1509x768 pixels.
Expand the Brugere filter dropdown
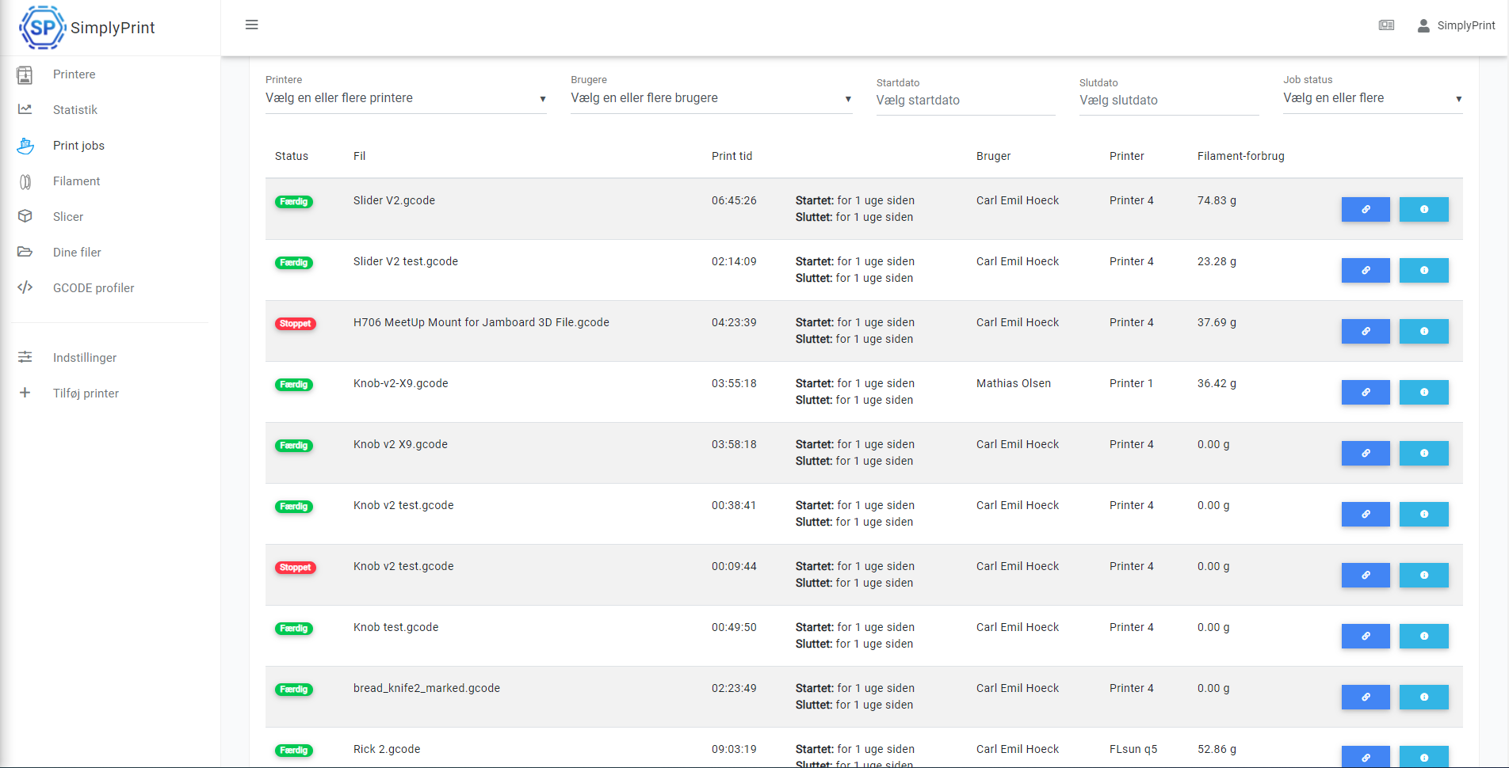(712, 98)
